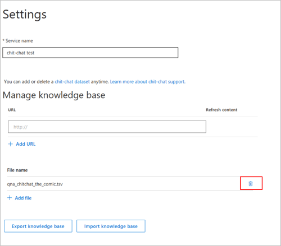Click the Import knowledge base button
Viewport: 281px width, 246px height.
[111, 226]
